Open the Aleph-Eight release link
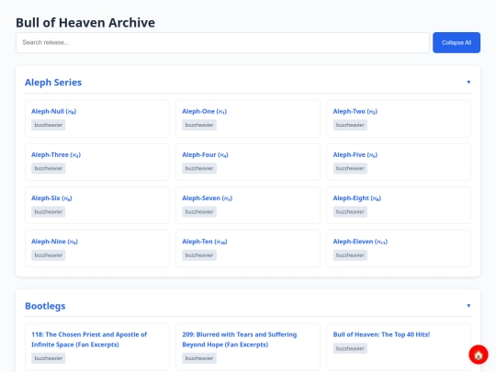The image size is (496, 372). coord(356,198)
